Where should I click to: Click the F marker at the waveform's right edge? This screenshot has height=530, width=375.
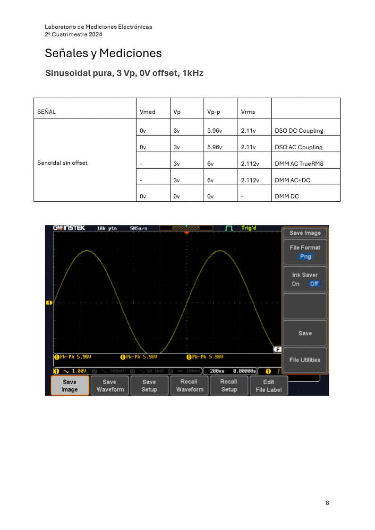click(x=278, y=350)
